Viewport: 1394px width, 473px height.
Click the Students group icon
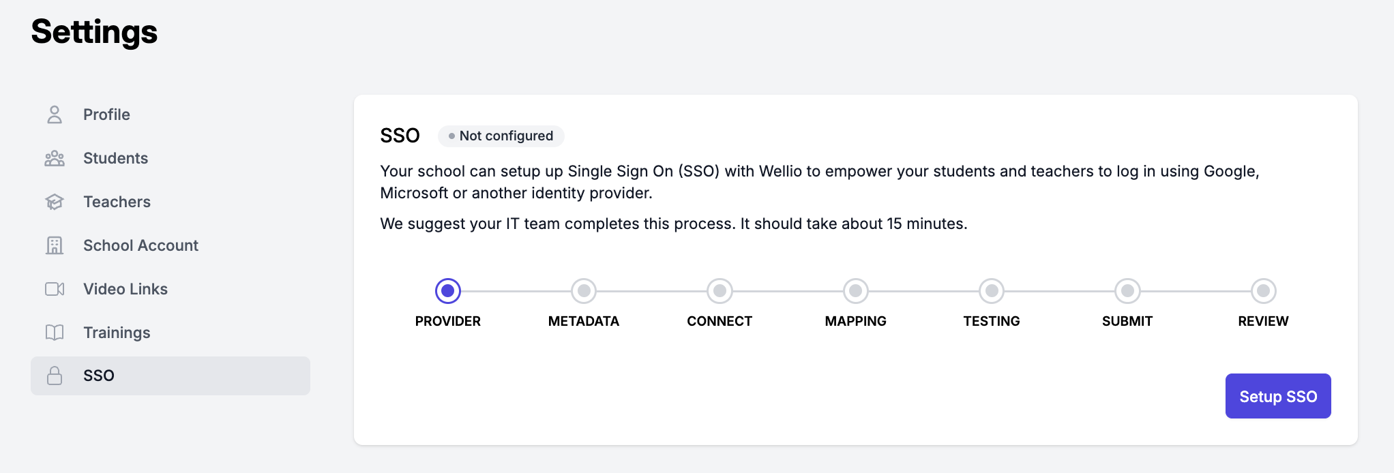click(x=55, y=158)
